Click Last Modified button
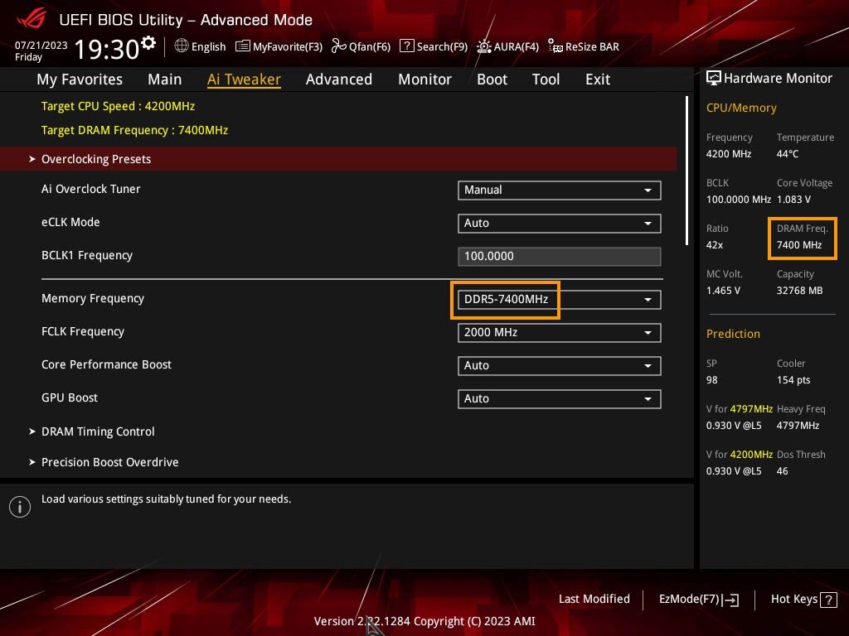 594,600
